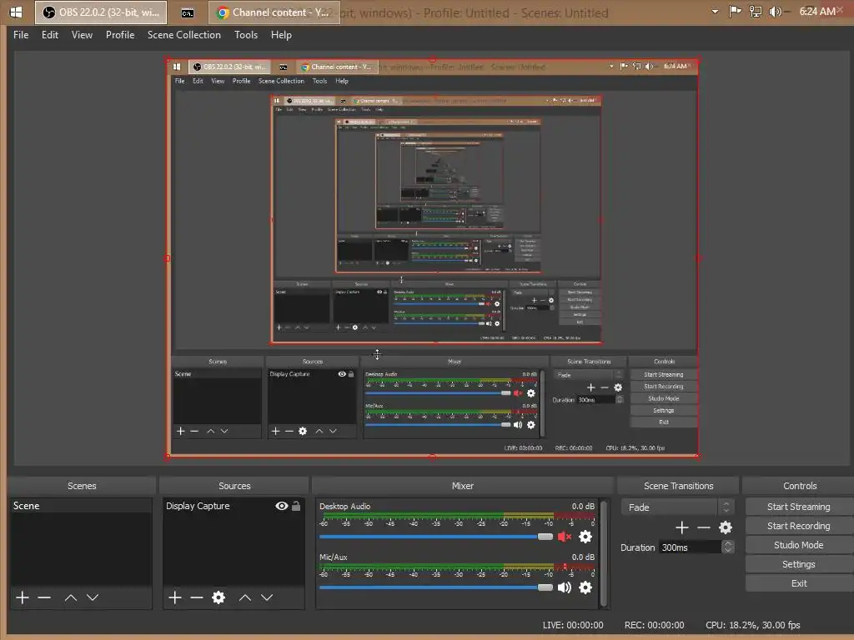Switch to the command prompt taskbar item
The image size is (854, 640).
(x=188, y=12)
